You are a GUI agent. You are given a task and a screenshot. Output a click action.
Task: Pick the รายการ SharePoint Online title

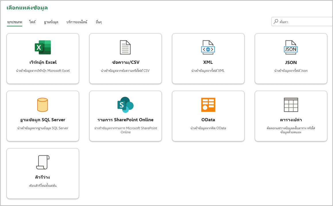126,120
